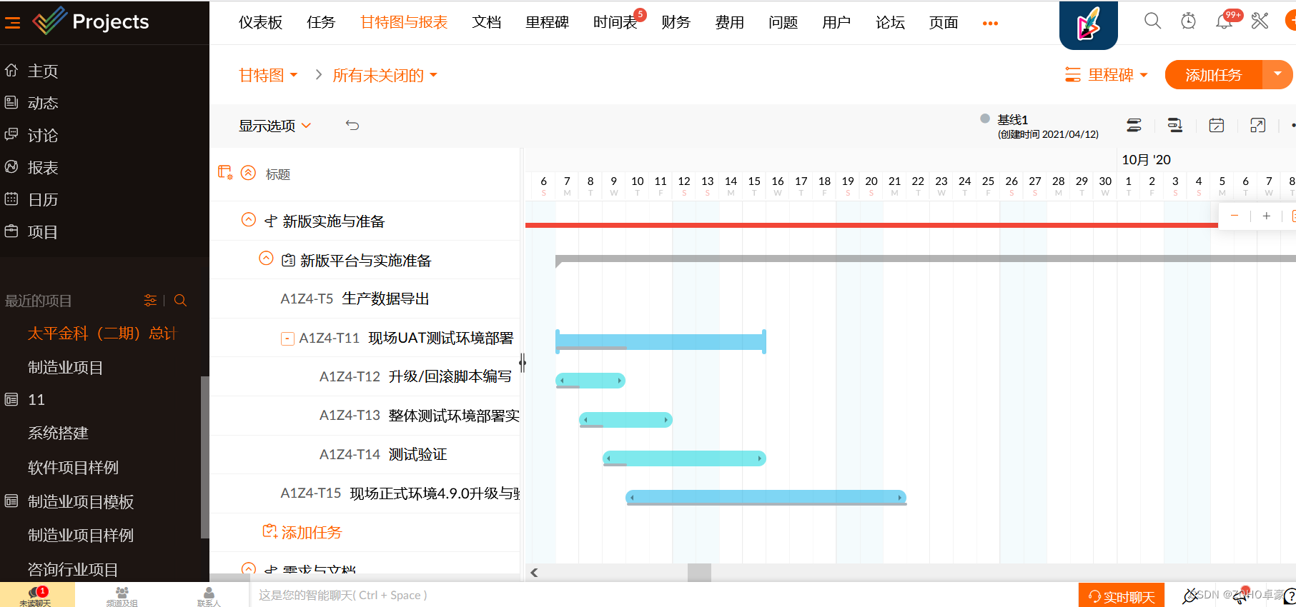1296x607 pixels.
Task: Open project 太平金科（二期）总计
Action: pos(102,333)
